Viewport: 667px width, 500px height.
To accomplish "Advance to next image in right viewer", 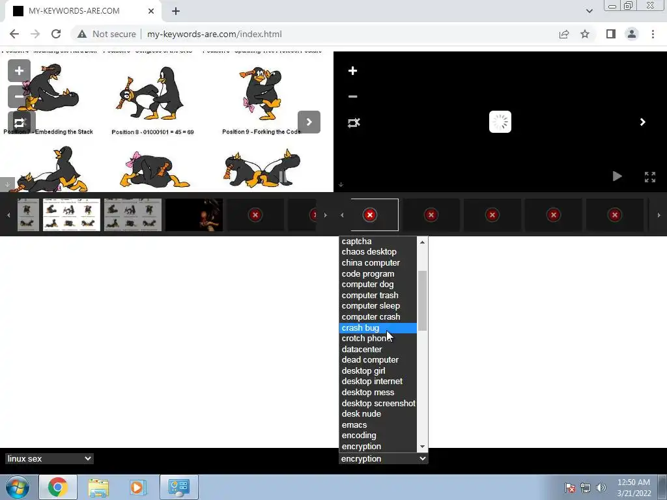I will click(x=643, y=122).
